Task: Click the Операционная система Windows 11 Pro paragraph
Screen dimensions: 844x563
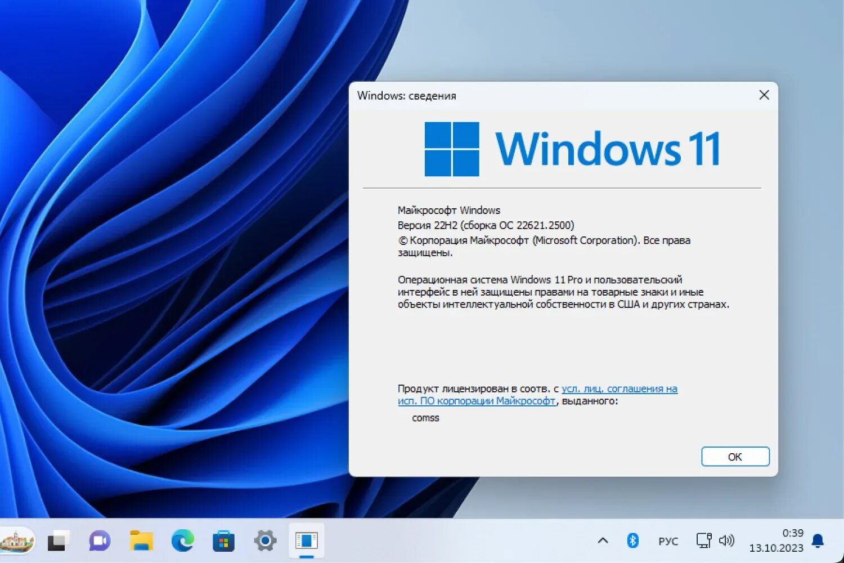Action: click(x=563, y=292)
